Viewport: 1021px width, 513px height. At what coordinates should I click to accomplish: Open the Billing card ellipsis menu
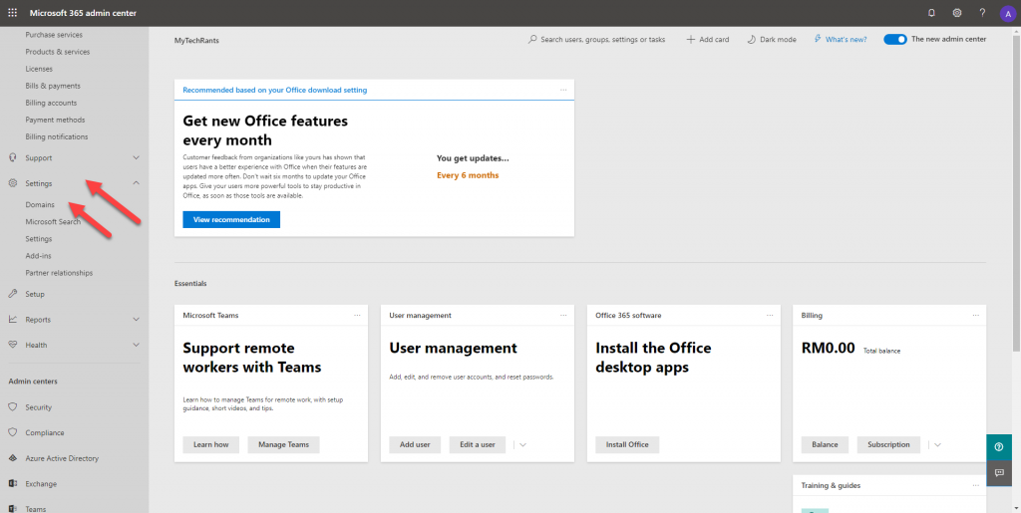click(976, 316)
